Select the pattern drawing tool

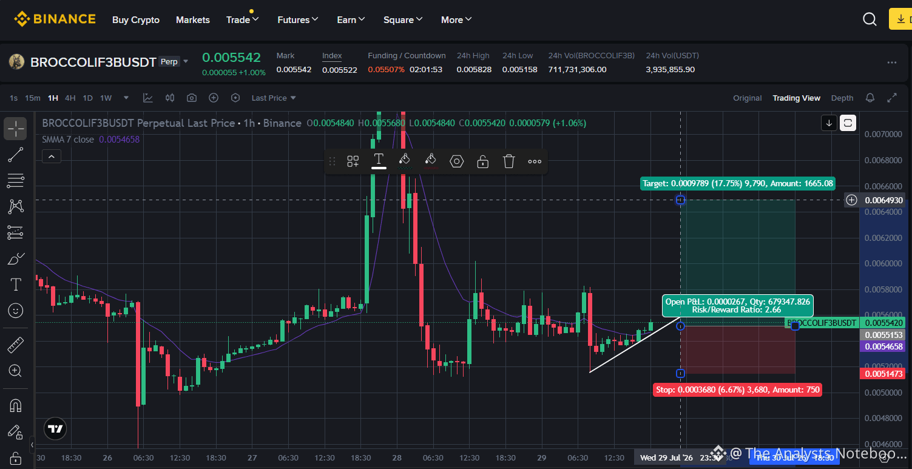pyautogui.click(x=15, y=207)
